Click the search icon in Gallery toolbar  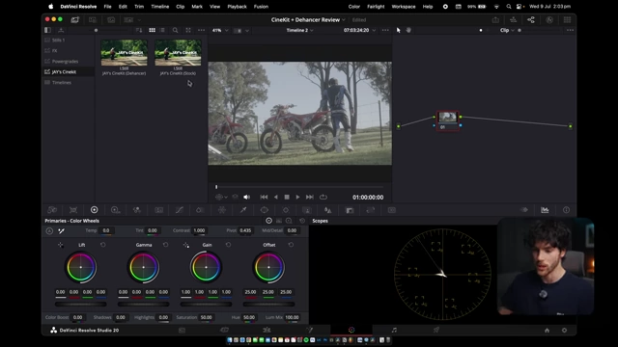click(176, 30)
